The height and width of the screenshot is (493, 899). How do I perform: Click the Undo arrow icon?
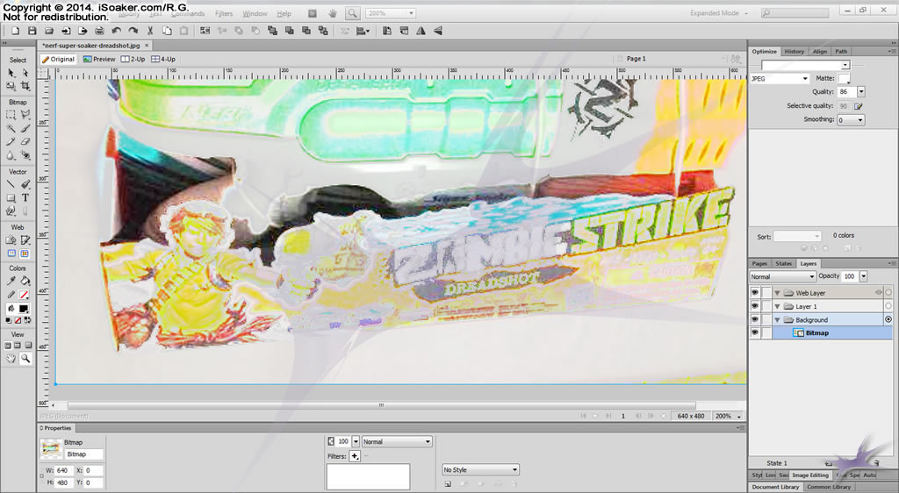[117, 31]
